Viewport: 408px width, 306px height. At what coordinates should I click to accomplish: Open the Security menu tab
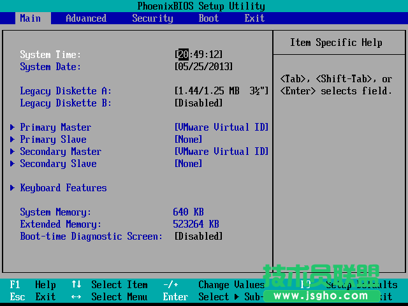152,18
